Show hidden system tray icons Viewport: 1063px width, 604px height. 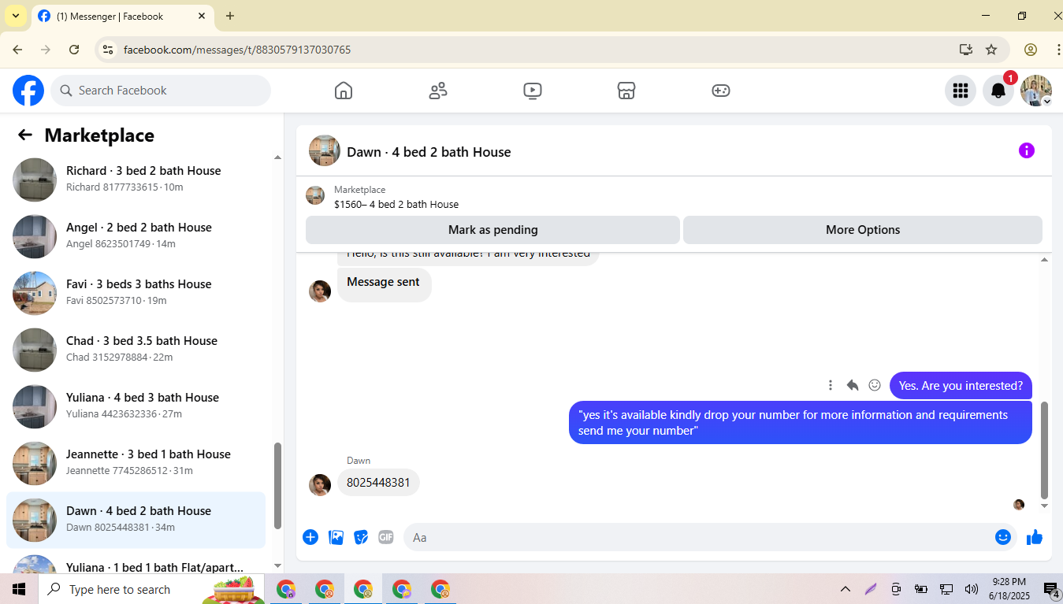[846, 589]
